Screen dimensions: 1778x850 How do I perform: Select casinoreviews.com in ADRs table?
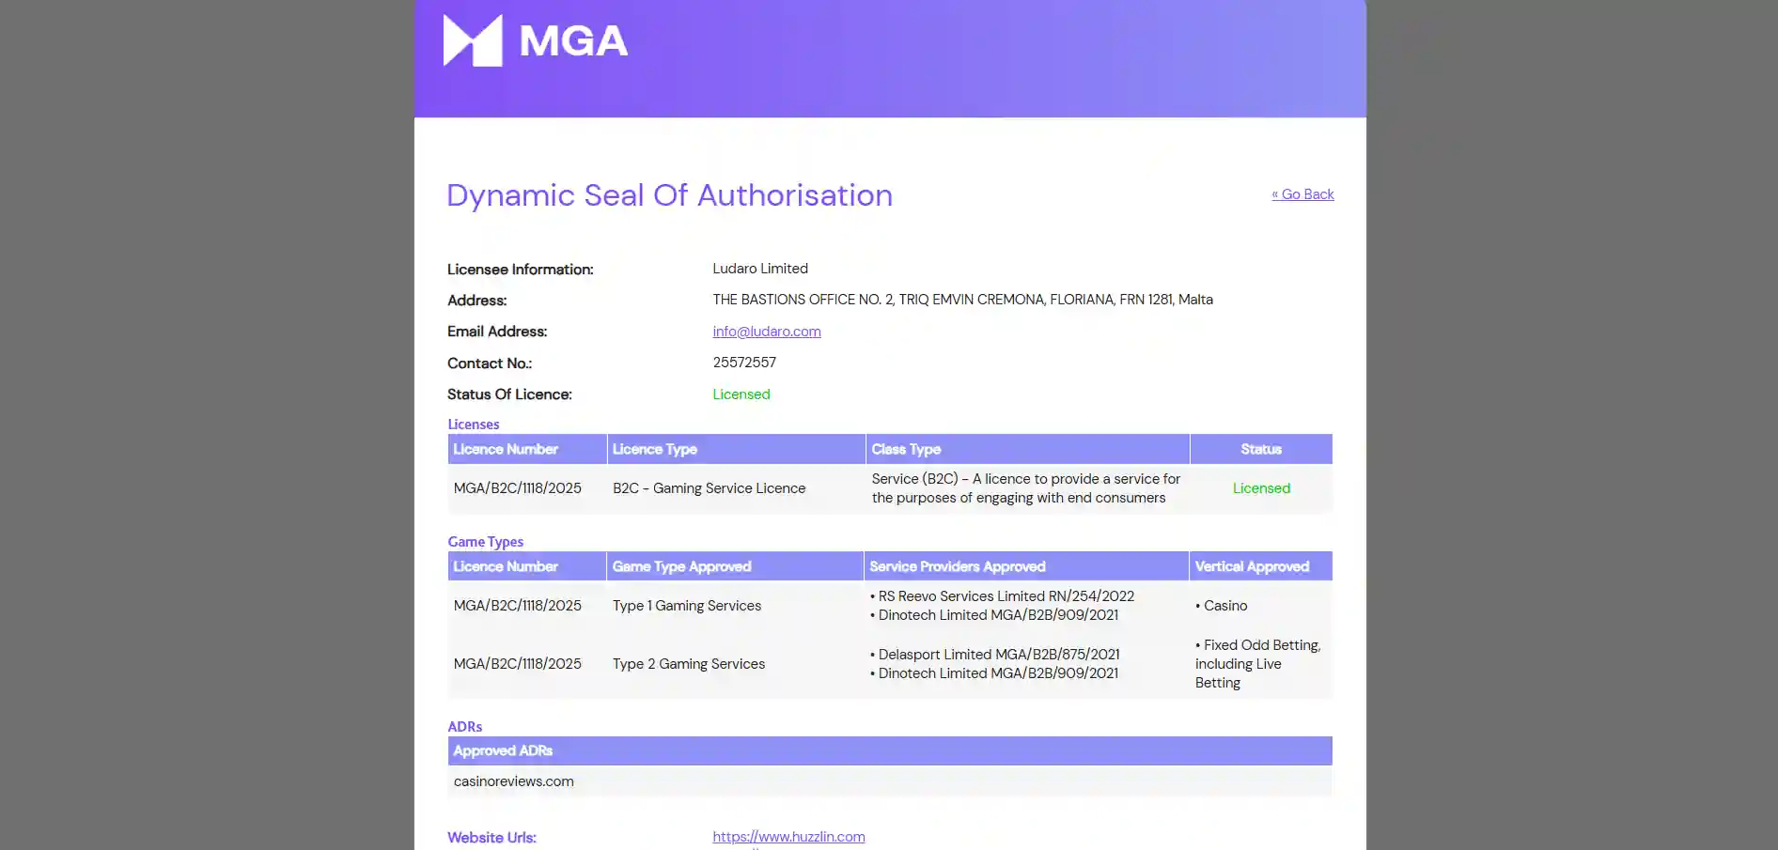click(514, 781)
